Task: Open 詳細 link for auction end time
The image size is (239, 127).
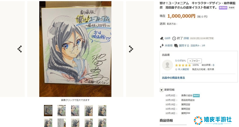Action: (186, 38)
